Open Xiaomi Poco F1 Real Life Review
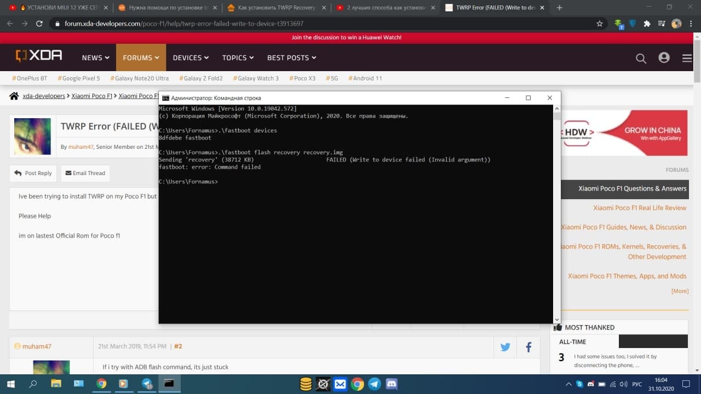The image size is (701, 394). (x=640, y=208)
